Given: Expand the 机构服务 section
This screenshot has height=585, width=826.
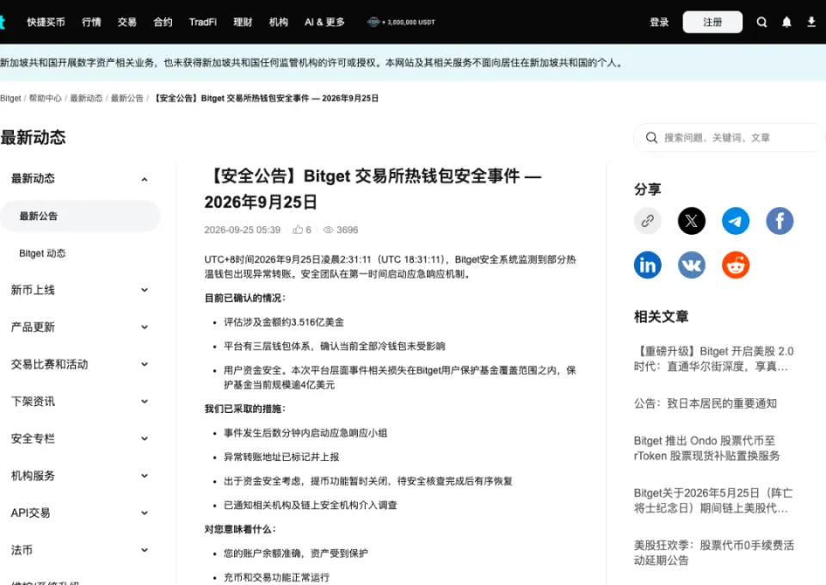Looking at the screenshot, I should pyautogui.click(x=145, y=476).
